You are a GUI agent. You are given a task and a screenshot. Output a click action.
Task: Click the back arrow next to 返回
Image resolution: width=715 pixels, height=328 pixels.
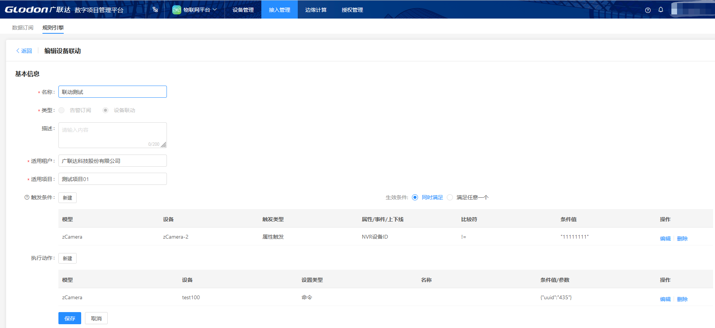[17, 51]
